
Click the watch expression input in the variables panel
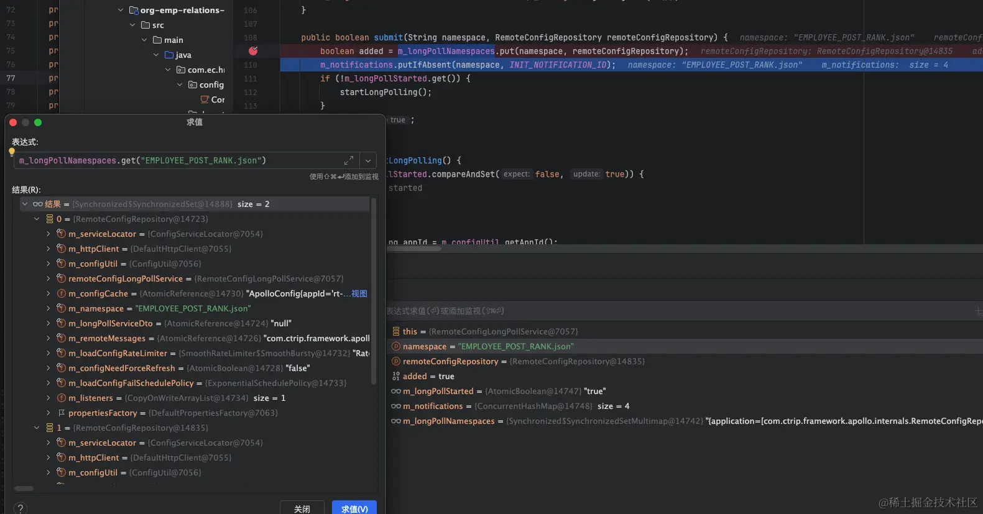tap(678, 311)
